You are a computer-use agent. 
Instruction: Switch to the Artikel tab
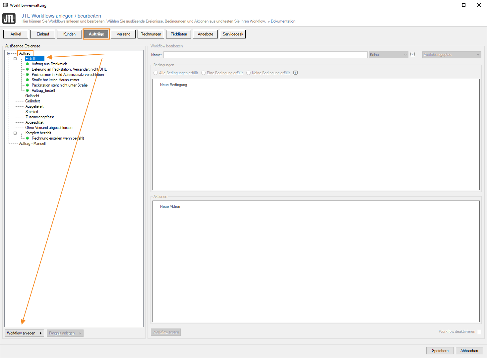(x=16, y=34)
